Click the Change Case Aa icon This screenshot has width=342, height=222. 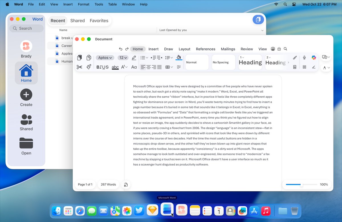(134, 67)
